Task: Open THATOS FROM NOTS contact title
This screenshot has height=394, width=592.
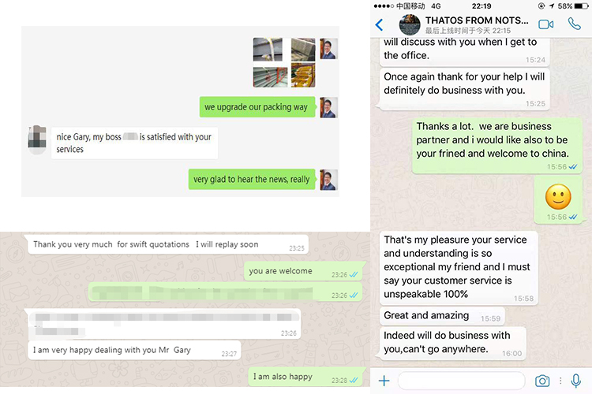Action: click(x=477, y=20)
